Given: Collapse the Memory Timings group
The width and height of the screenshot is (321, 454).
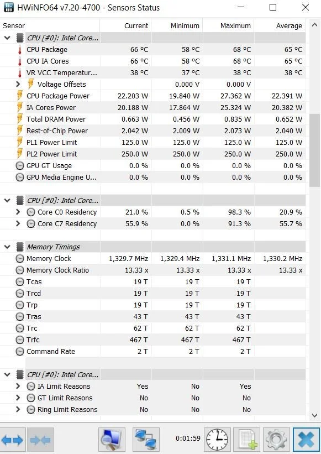Looking at the screenshot, I should click(x=7, y=247).
